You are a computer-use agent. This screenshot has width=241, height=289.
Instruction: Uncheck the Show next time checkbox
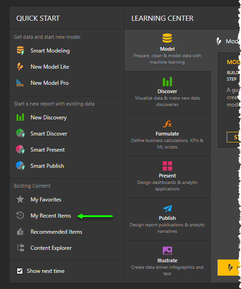coord(20,271)
